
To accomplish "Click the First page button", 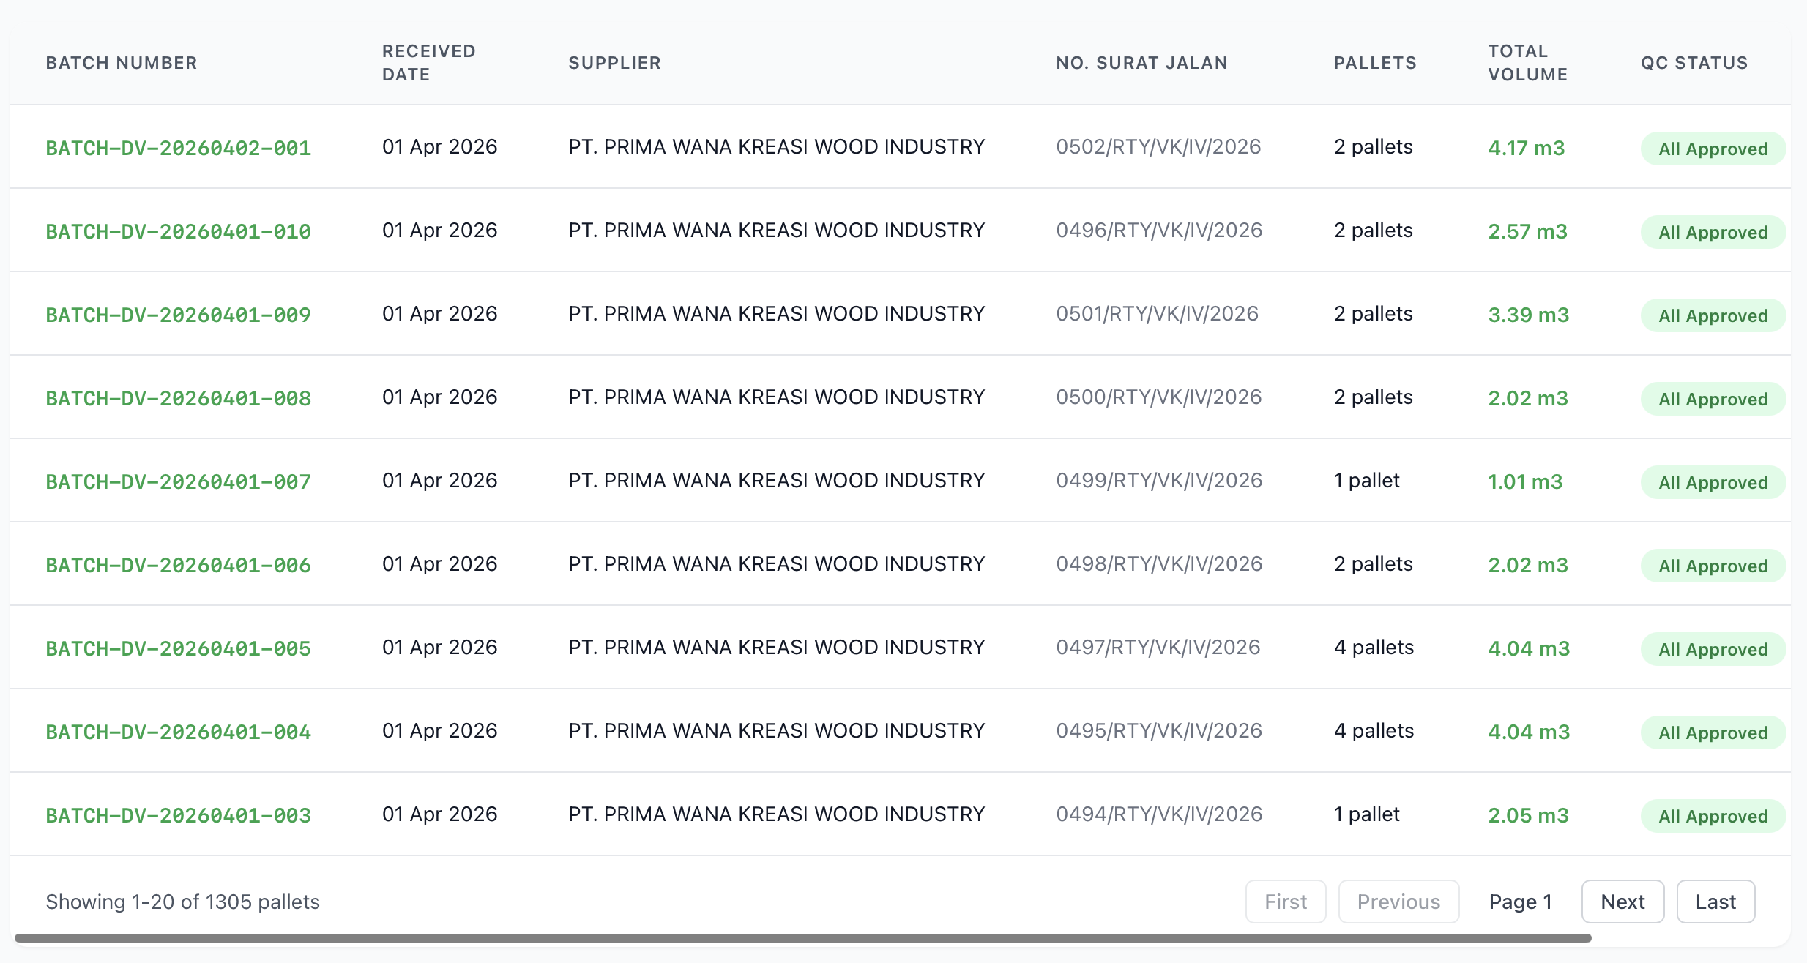I will (1286, 902).
